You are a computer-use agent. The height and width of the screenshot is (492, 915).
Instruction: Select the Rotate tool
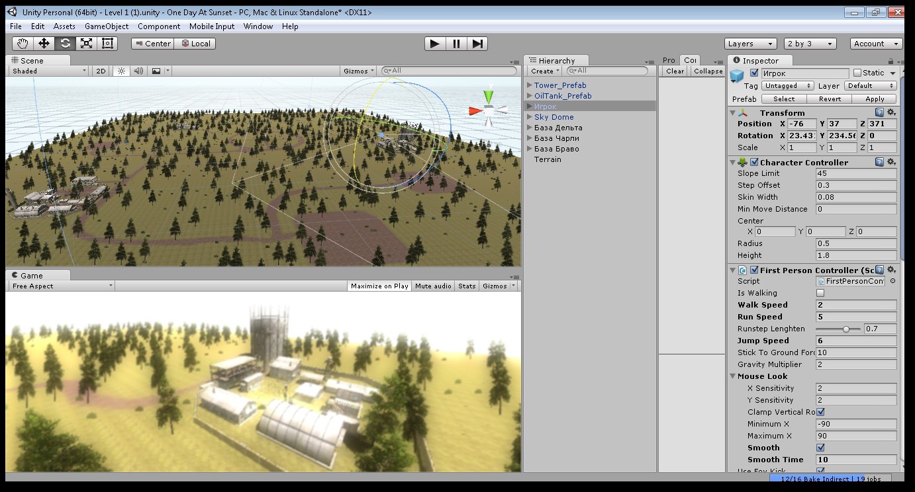(65, 44)
